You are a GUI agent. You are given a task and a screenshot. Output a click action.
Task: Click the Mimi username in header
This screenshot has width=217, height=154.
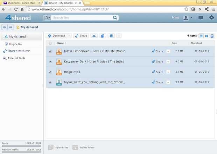pyautogui.click(x=175, y=18)
